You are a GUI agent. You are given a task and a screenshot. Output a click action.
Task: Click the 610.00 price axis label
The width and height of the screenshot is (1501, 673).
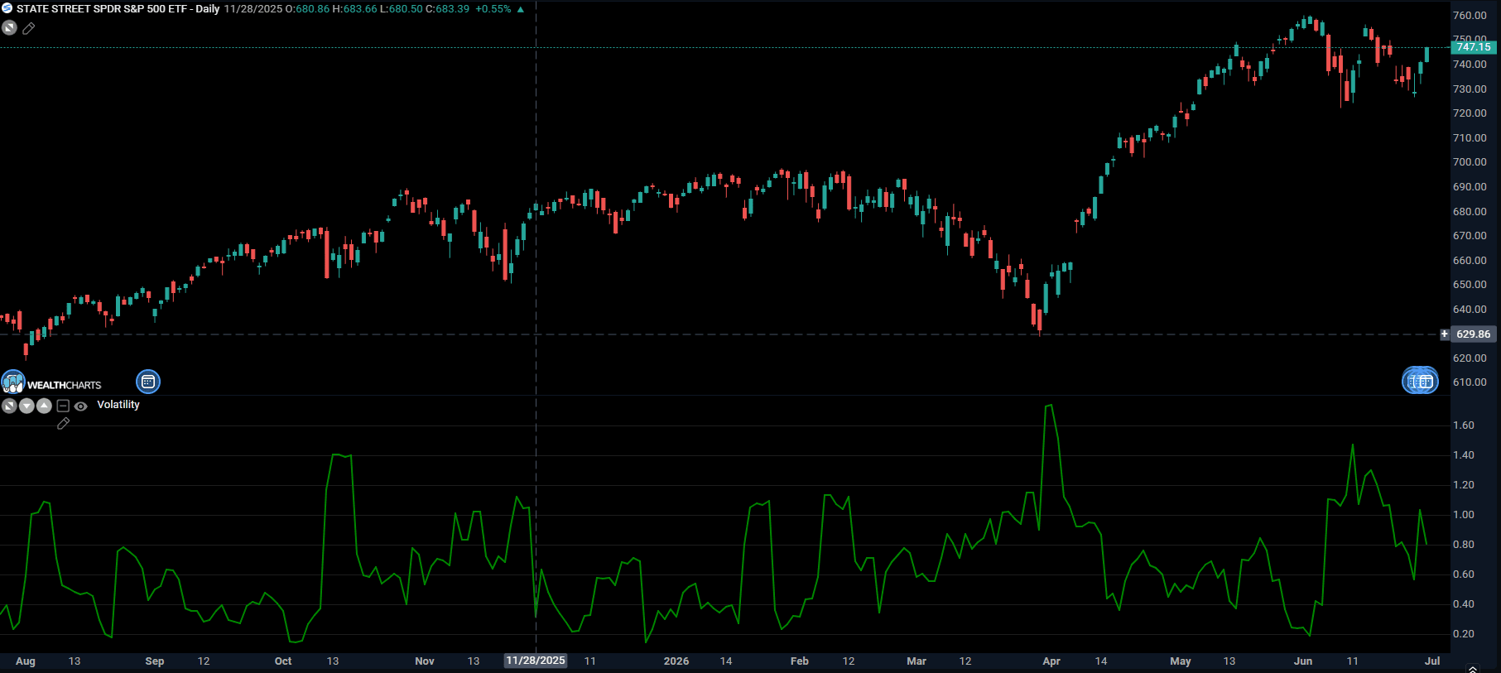[1470, 382]
